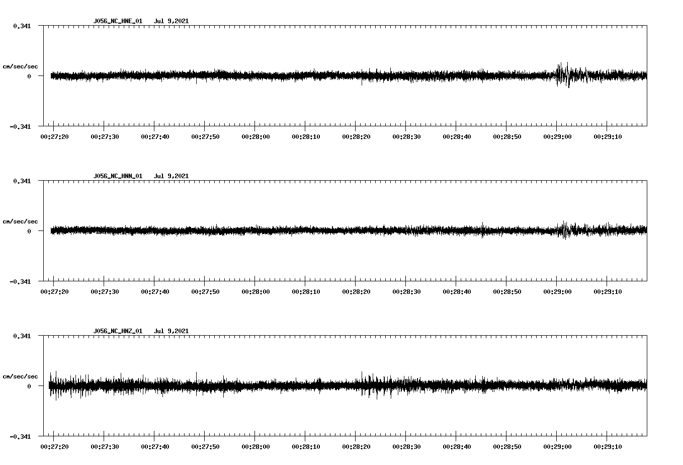Click the 00:29:10 tick label on bottom axis
Screen dimensions: 683x465
[607, 446]
